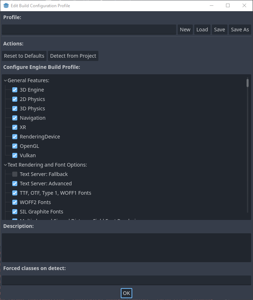The image size is (253, 300).
Task: Toggle the OpenGL checkbox
Action: pyautogui.click(x=15, y=146)
